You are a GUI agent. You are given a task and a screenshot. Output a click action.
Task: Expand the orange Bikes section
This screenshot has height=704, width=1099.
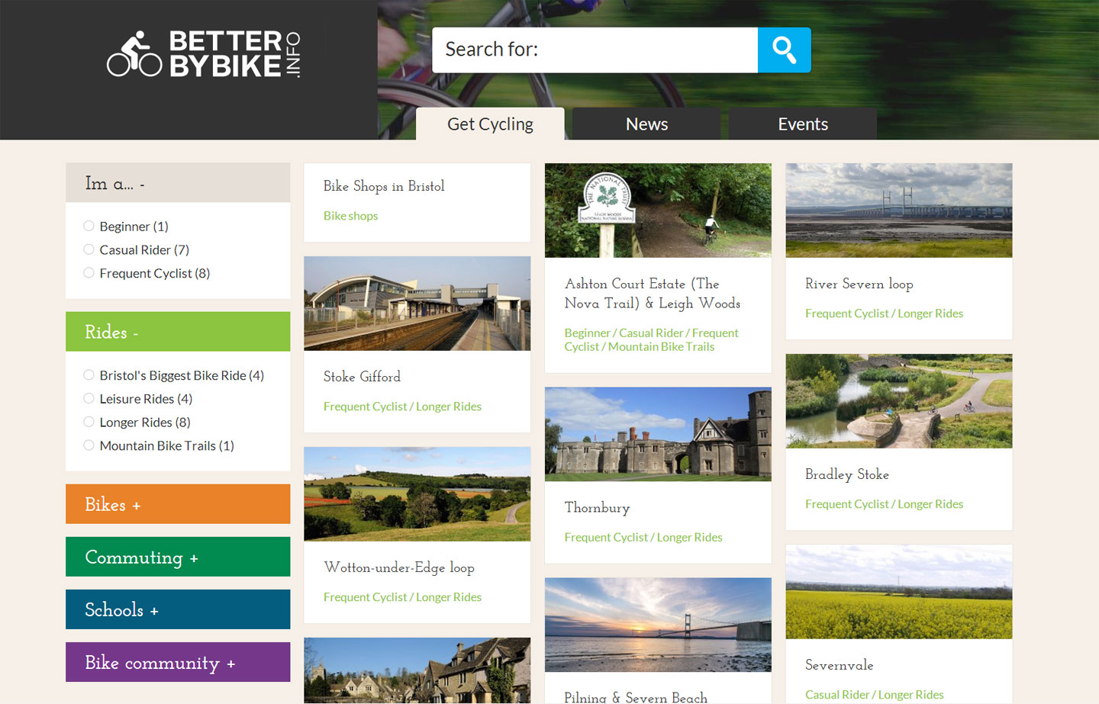point(178,504)
